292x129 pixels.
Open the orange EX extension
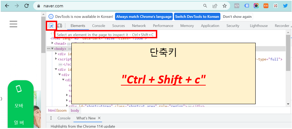click(266, 6)
